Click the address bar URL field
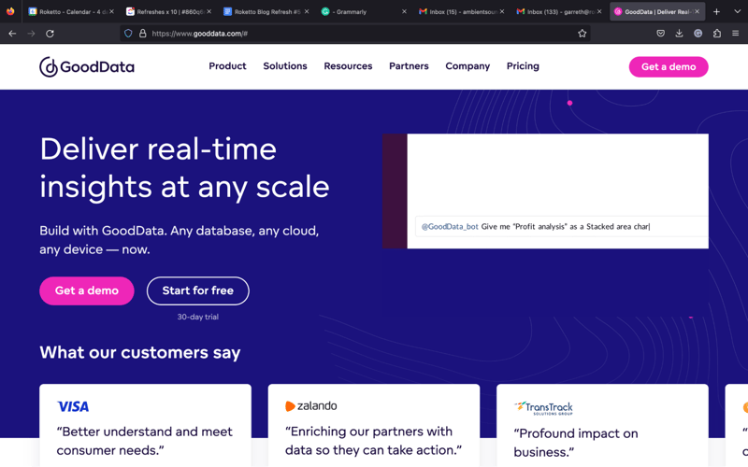 coord(355,34)
